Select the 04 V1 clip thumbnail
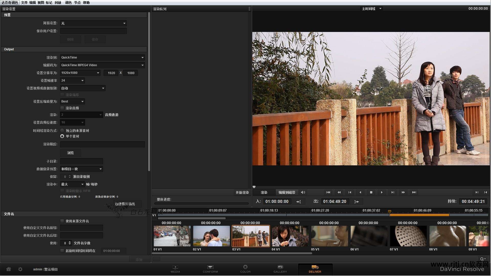 (290, 236)
